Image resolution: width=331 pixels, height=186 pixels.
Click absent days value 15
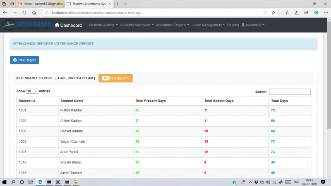click(206, 141)
